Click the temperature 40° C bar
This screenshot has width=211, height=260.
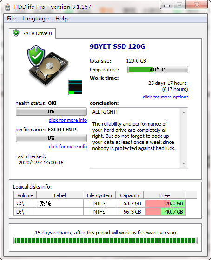158,70
